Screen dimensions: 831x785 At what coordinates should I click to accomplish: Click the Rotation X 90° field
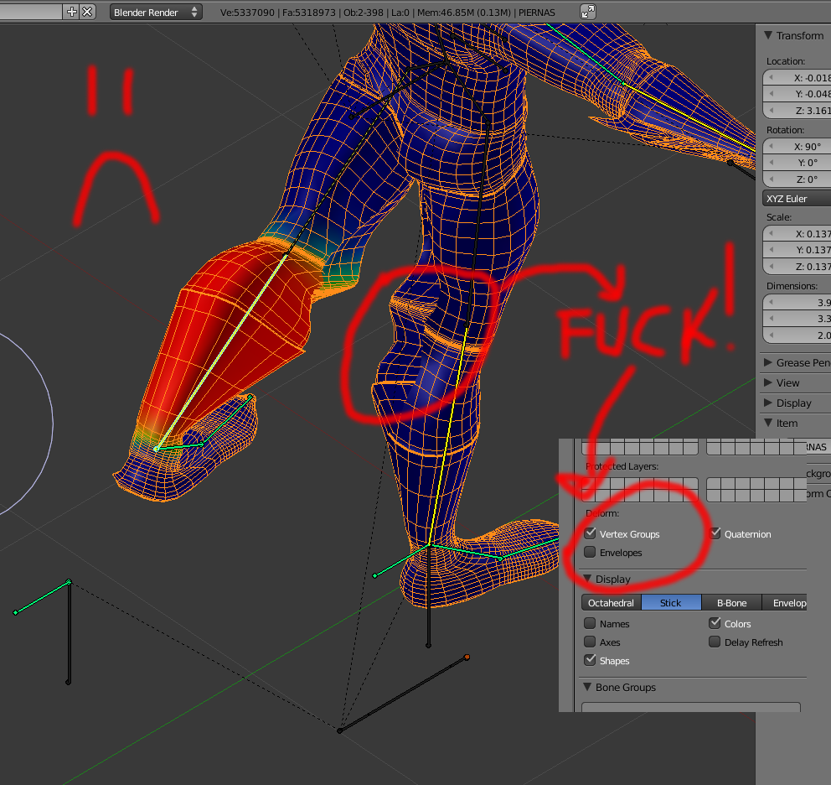(797, 147)
